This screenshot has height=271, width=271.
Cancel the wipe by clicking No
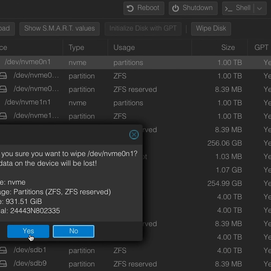click(x=73, y=231)
